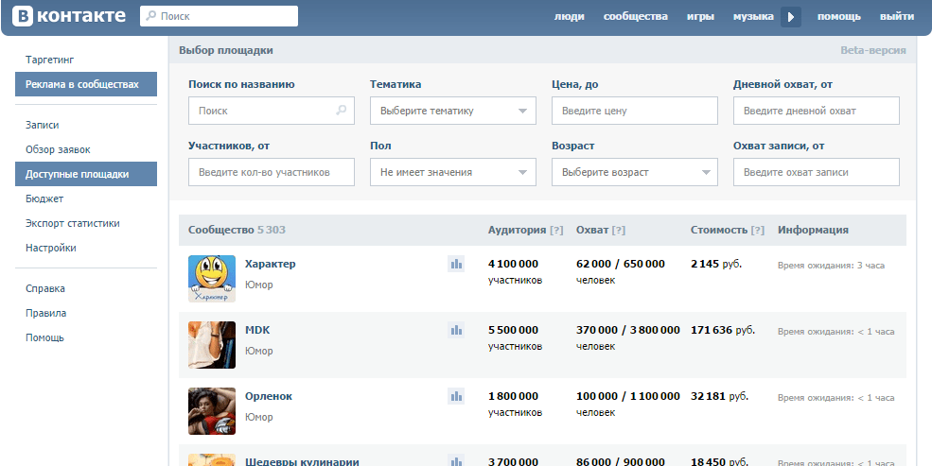932x466 pixels.
Task: Click the Дневной охват input field
Action: [x=817, y=111]
